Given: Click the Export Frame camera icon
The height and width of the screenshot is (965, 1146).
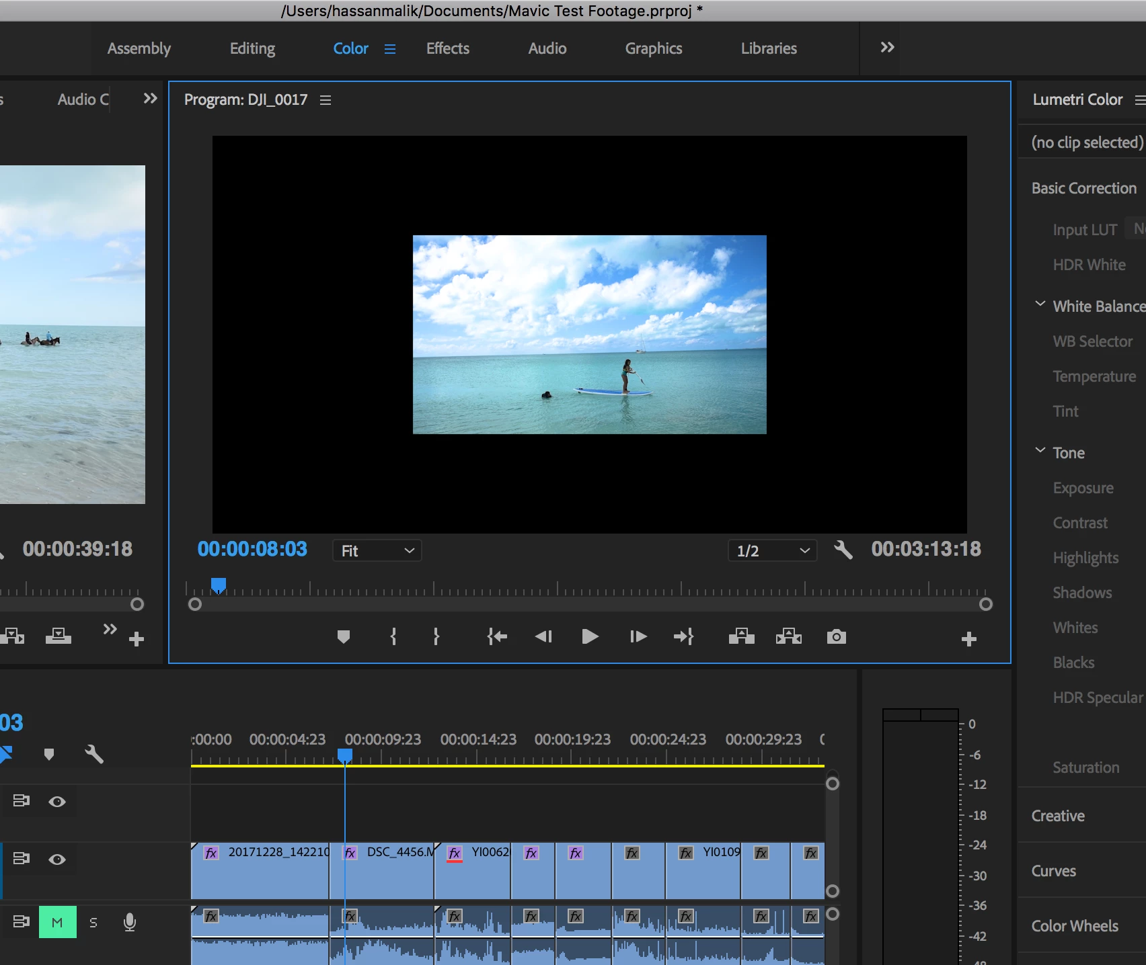Looking at the screenshot, I should click(x=836, y=636).
